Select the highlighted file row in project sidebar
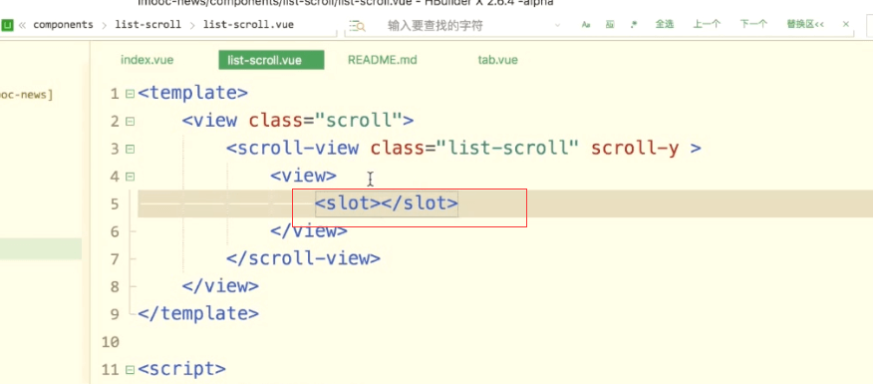Image resolution: width=873 pixels, height=384 pixels. [41, 249]
